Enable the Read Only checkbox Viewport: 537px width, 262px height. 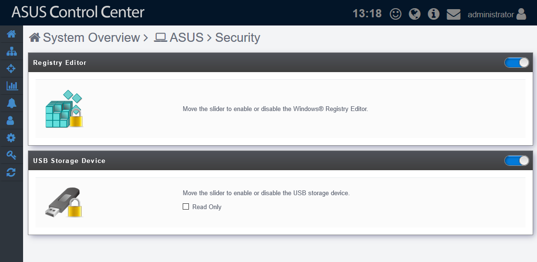pos(186,207)
